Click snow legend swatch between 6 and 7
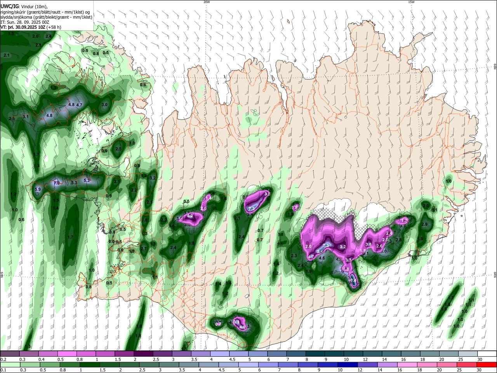Viewport: 497px width, 373px height. coord(277,354)
